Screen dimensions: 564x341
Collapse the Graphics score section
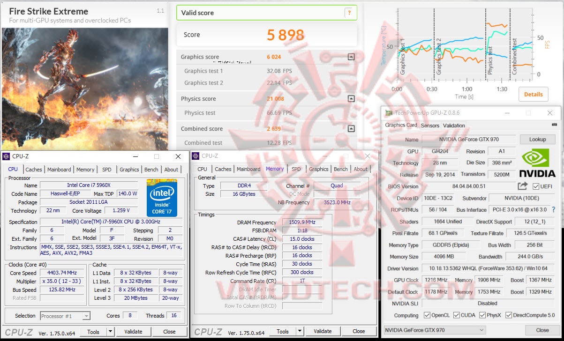[x=351, y=57]
